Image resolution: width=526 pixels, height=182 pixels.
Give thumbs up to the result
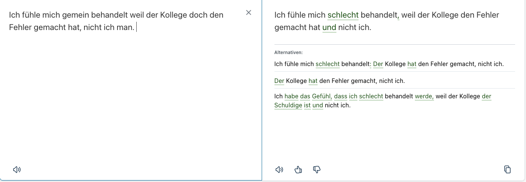pos(298,170)
